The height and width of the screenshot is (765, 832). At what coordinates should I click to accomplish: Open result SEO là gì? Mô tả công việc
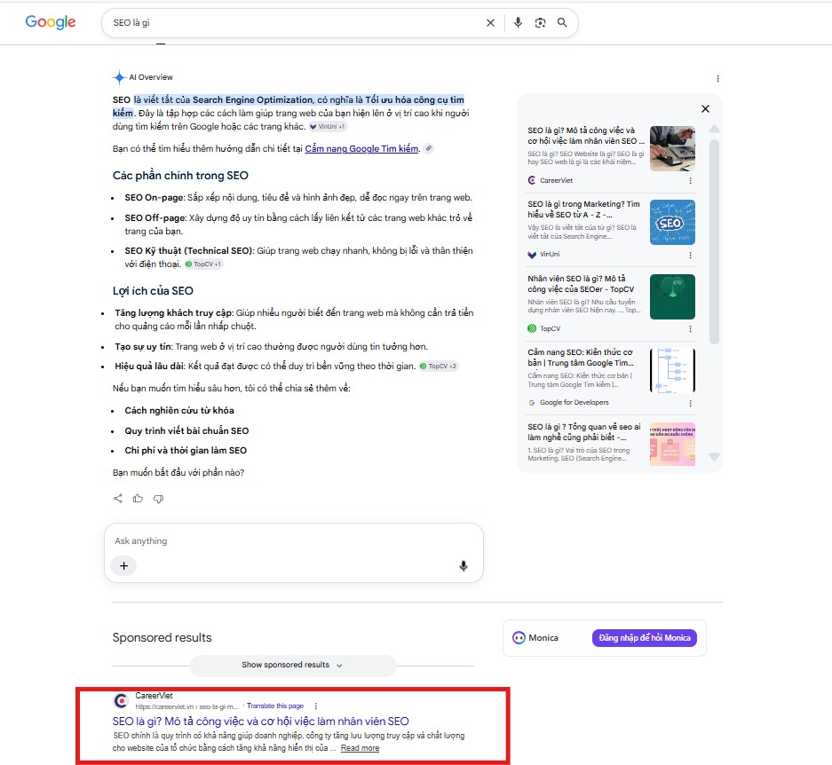260,722
